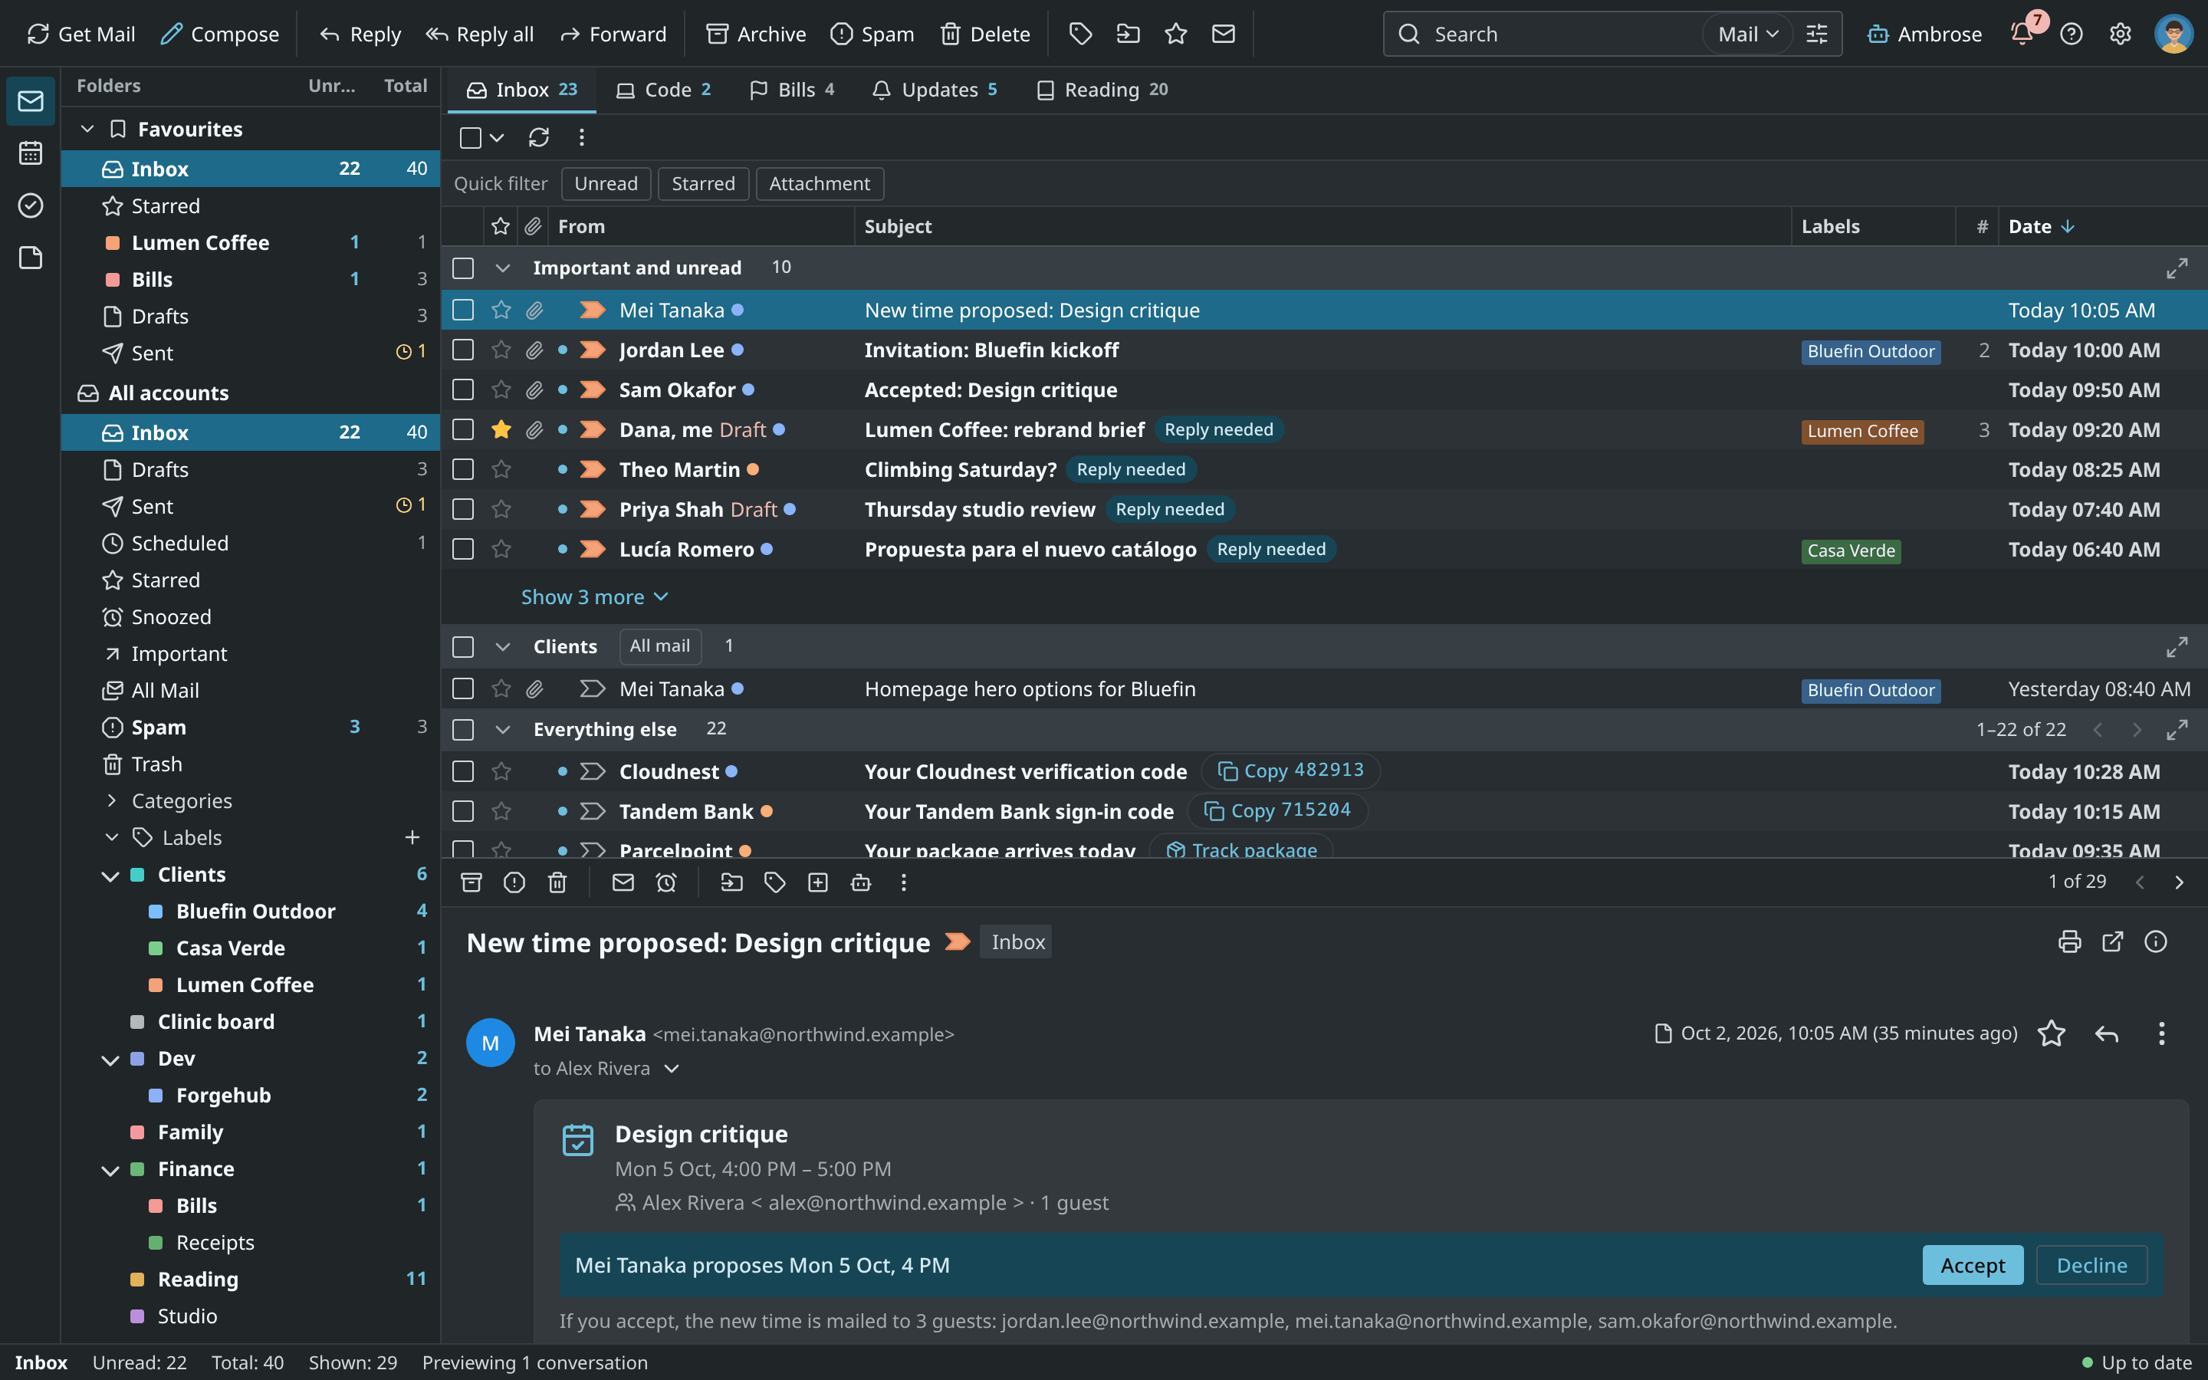Copy the Cloudnest code 482913

(x=1290, y=770)
